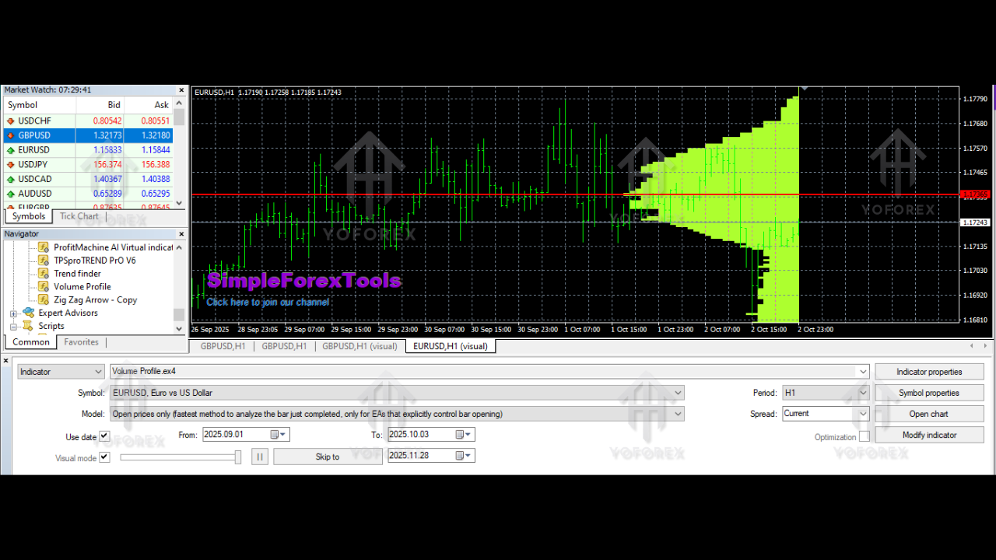
Task: Disable the Visual mode checkbox
Action: [104, 457]
